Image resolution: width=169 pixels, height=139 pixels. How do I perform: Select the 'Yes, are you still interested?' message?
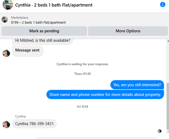coord(137,85)
